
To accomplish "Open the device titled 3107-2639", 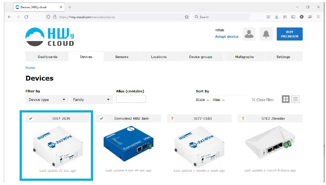I will (x=61, y=118).
